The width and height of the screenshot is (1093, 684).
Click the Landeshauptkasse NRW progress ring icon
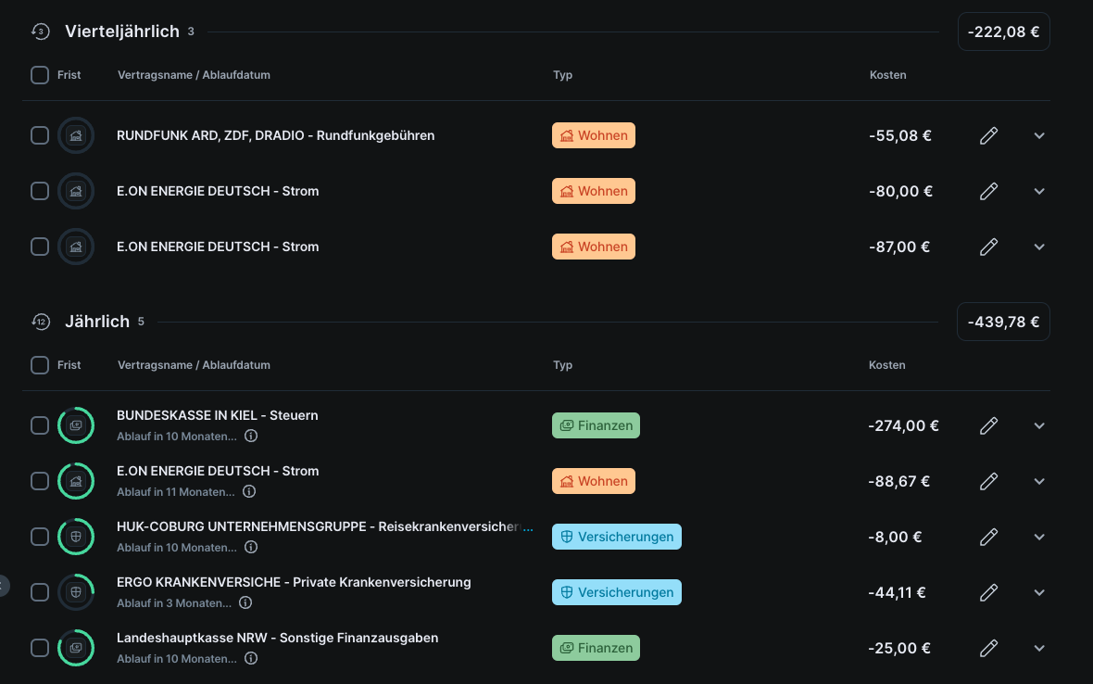[76, 648]
